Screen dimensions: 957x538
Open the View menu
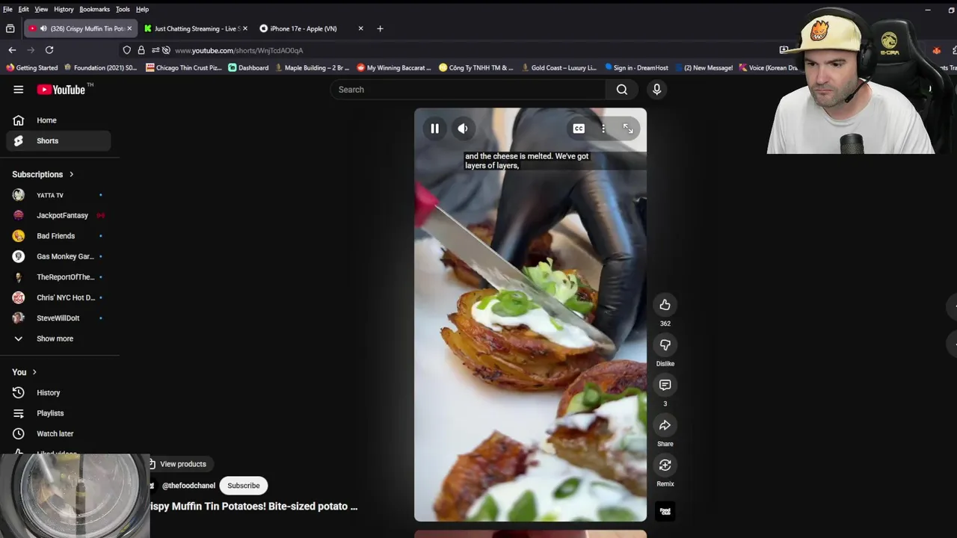pyautogui.click(x=41, y=9)
